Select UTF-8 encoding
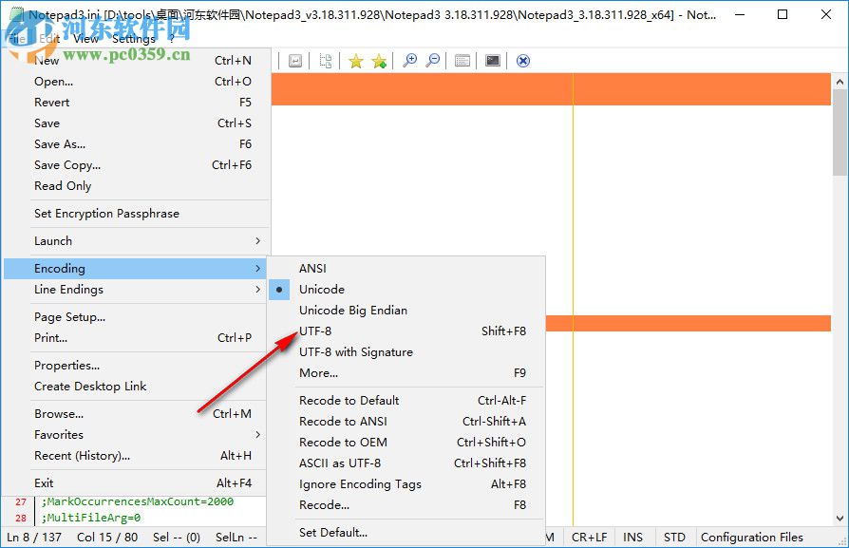 tap(406, 331)
